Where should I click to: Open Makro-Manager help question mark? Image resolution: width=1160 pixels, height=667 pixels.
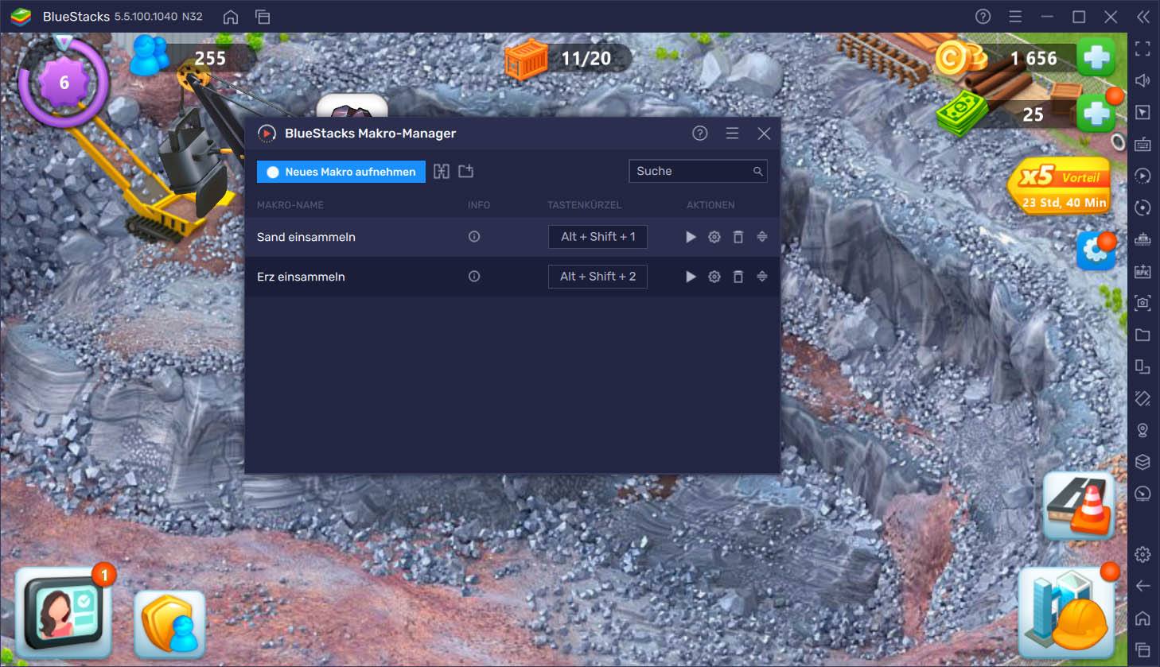pos(700,134)
